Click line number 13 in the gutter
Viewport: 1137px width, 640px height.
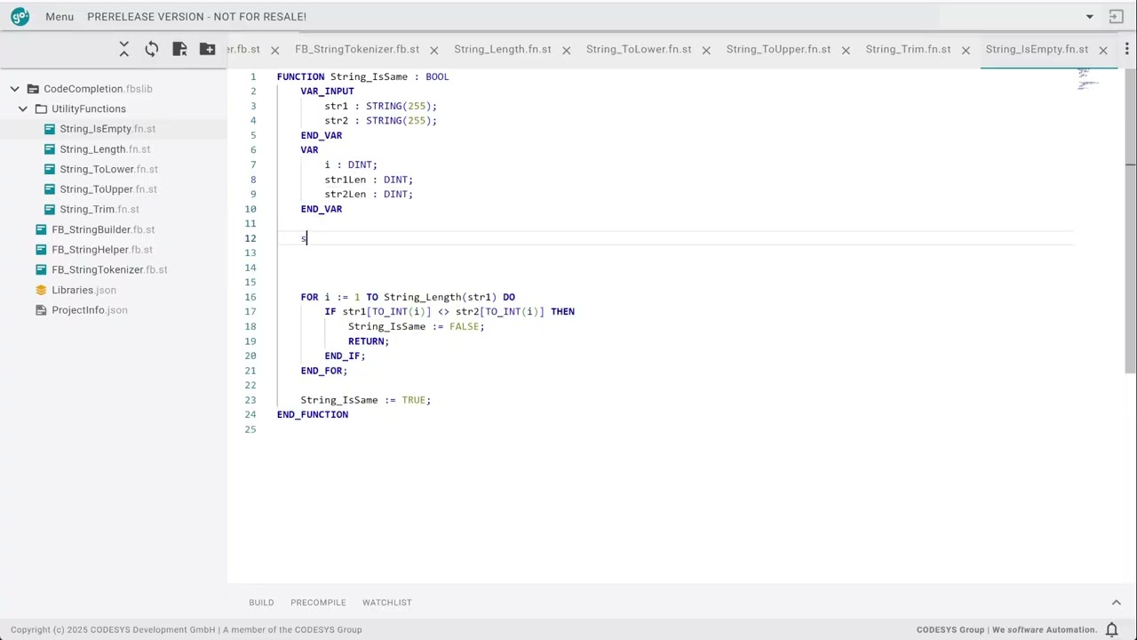252,252
